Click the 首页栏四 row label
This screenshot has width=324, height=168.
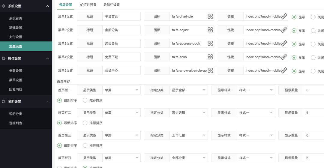(x=64, y=158)
